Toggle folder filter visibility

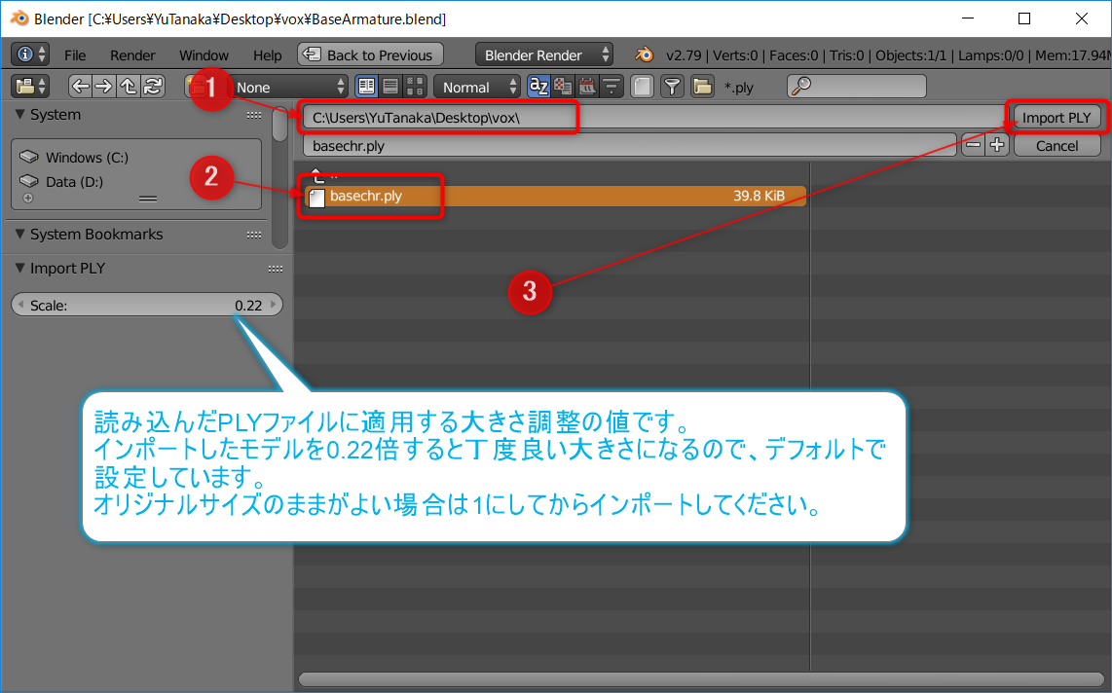pos(702,87)
